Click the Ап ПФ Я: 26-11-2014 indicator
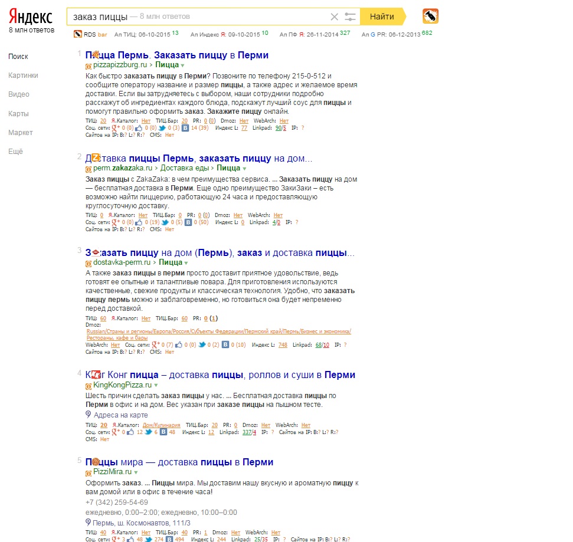Screen dimensions: 573x542 click(315, 34)
